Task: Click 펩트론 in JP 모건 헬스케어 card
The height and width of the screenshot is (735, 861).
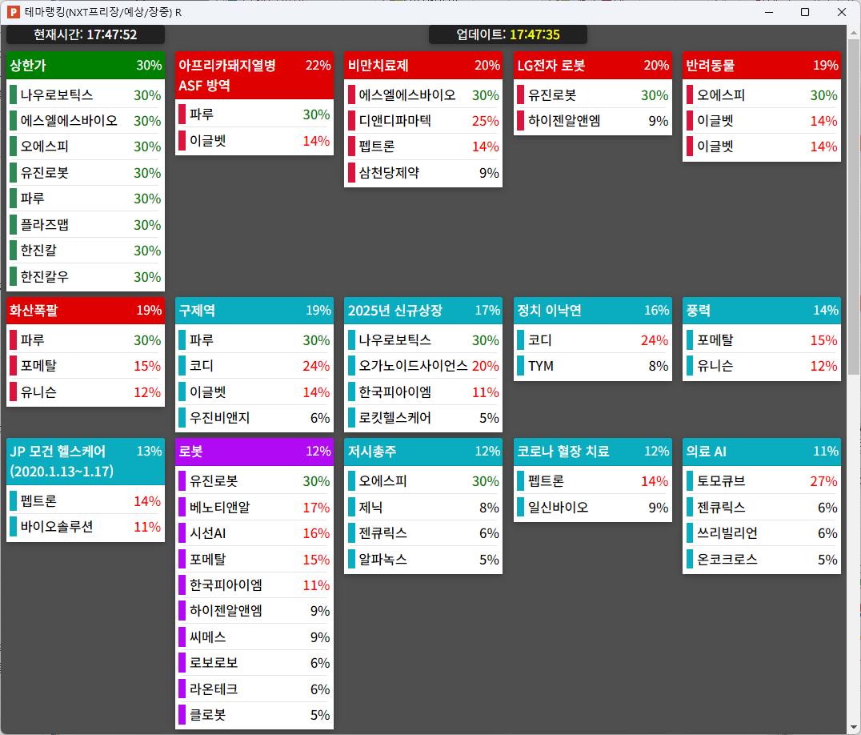Action: pos(86,501)
